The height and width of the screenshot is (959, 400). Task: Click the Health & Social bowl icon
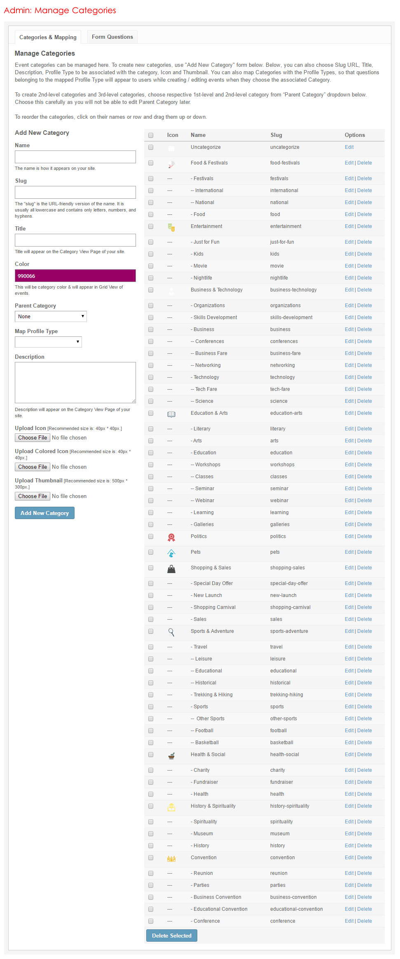click(x=171, y=755)
